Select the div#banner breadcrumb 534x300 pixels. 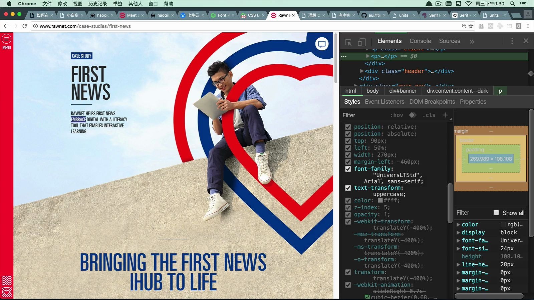[403, 91]
